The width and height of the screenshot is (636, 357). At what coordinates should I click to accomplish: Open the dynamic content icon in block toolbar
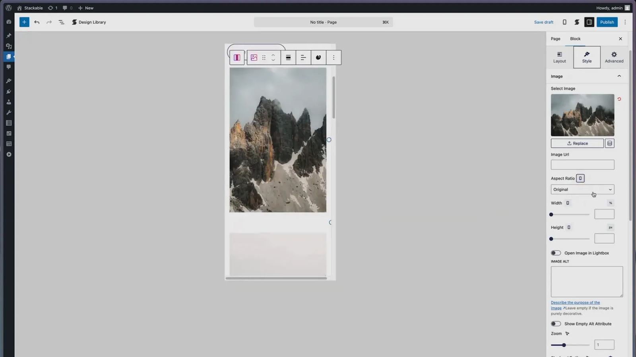pyautogui.click(x=318, y=58)
